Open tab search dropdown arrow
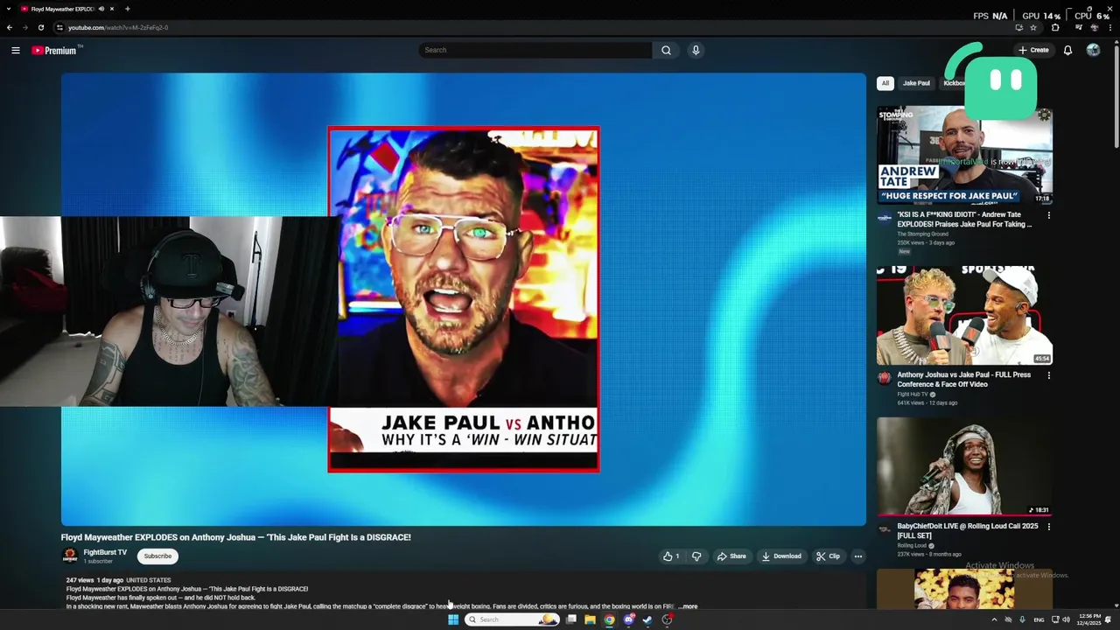Screen dimensions: 1120x630 point(9,9)
